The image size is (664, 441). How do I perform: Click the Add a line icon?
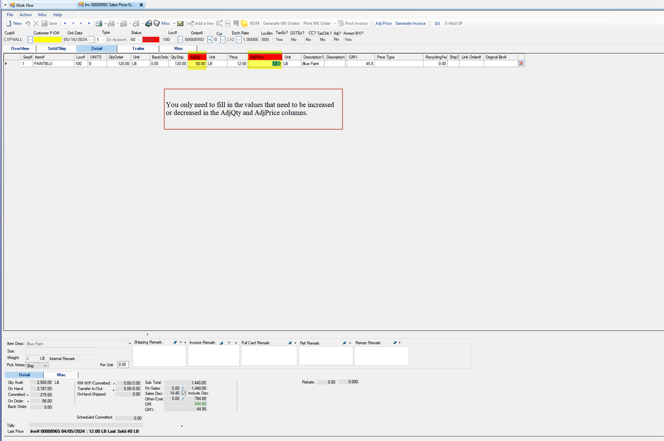pos(191,23)
